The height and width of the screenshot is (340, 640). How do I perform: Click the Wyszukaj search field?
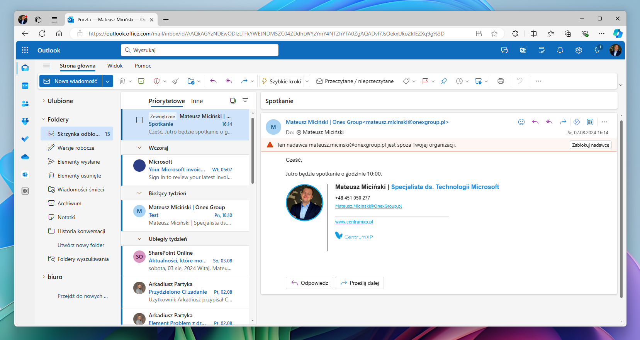coord(200,50)
